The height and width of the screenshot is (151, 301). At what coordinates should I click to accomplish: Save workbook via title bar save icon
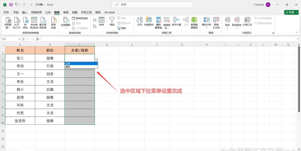click(x=11, y=4)
